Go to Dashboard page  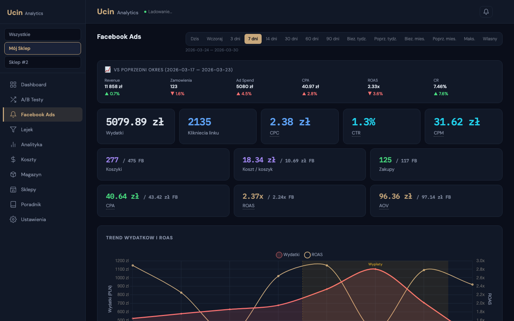[42, 85]
